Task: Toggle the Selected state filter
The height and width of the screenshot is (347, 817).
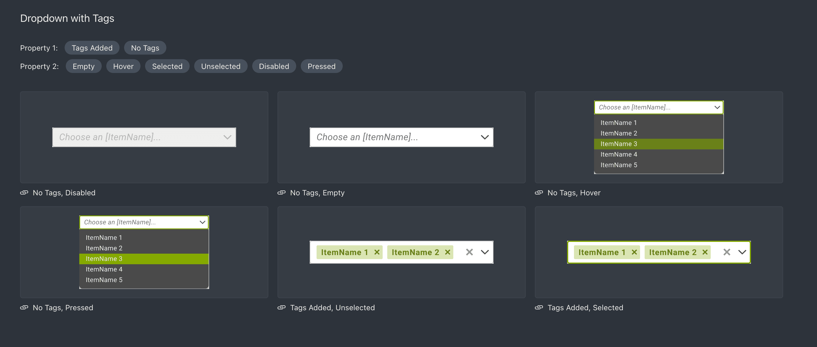Action: [167, 66]
